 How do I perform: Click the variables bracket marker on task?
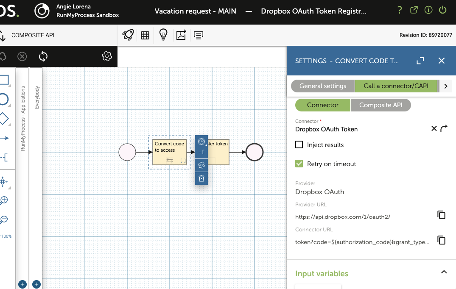(x=183, y=161)
